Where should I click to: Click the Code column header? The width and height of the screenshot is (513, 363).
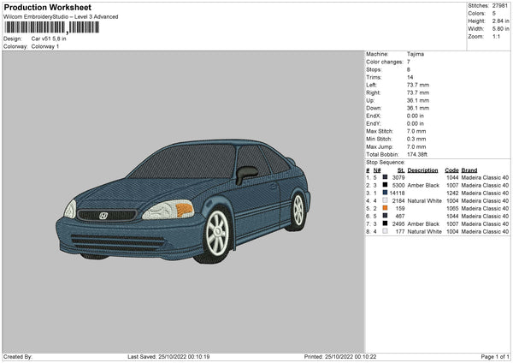tap(451, 170)
